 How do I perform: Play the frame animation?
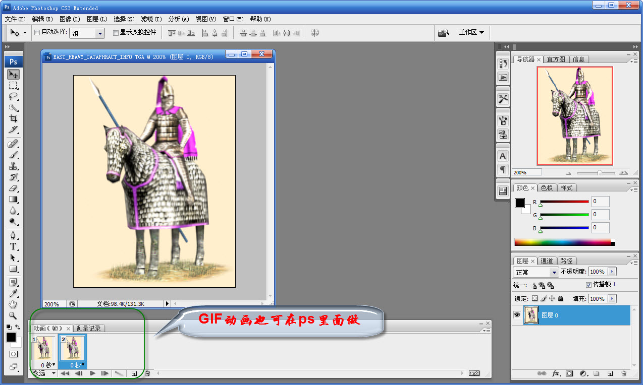[93, 373]
